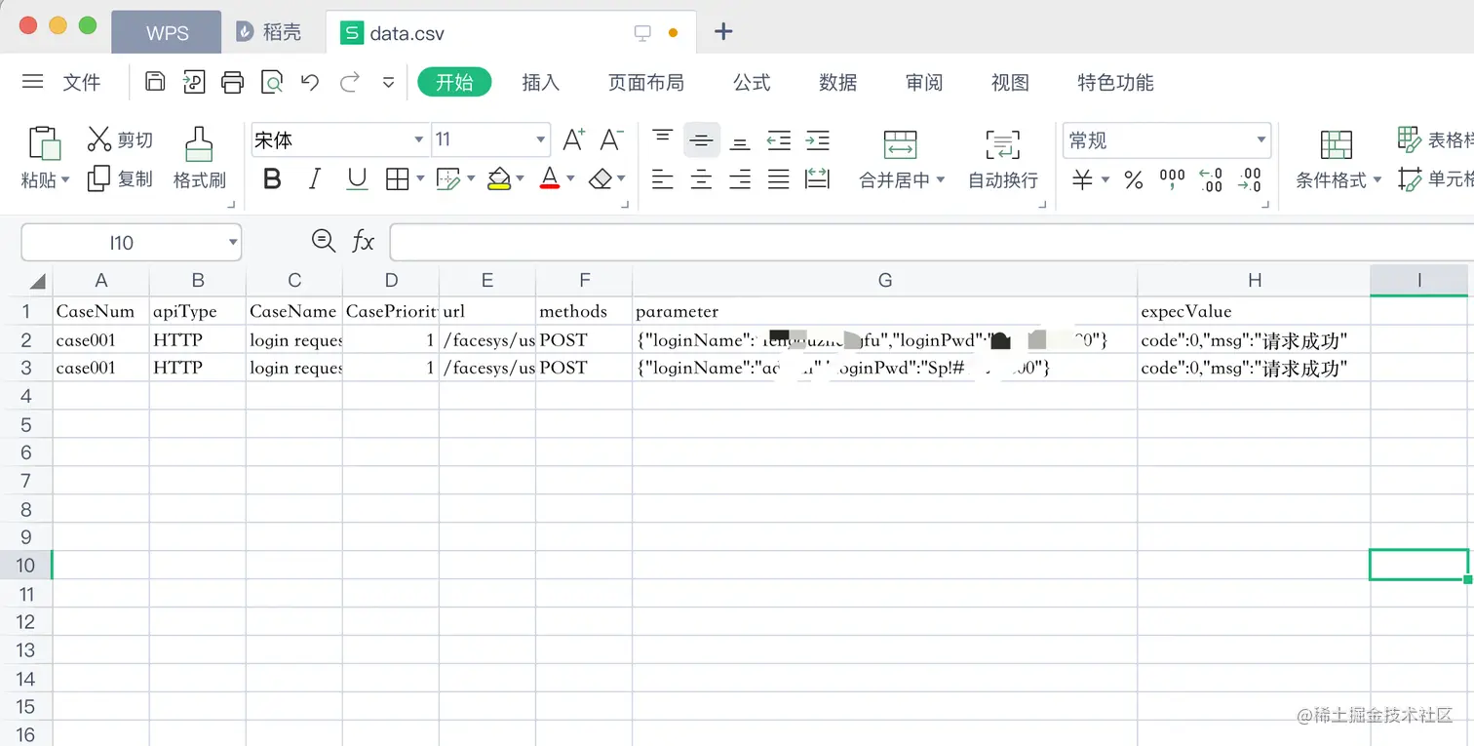Set bottom vertical alignment

pos(740,143)
